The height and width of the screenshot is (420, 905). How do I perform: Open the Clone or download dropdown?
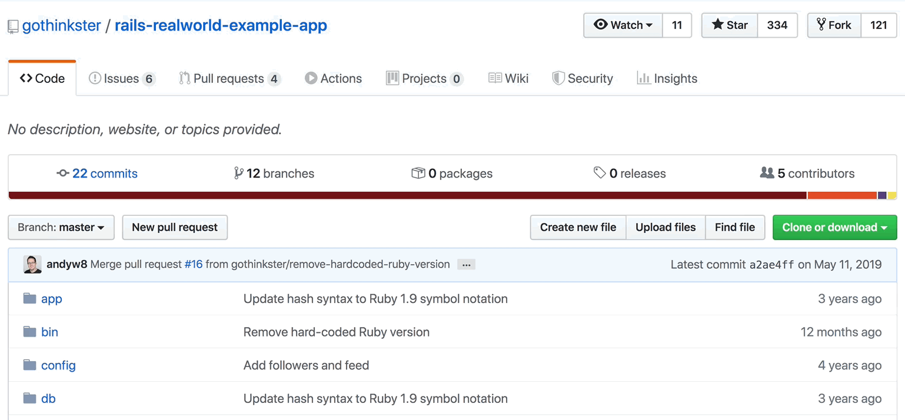coord(834,227)
